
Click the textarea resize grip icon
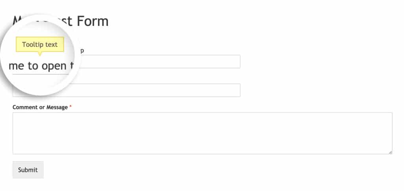[390, 152]
